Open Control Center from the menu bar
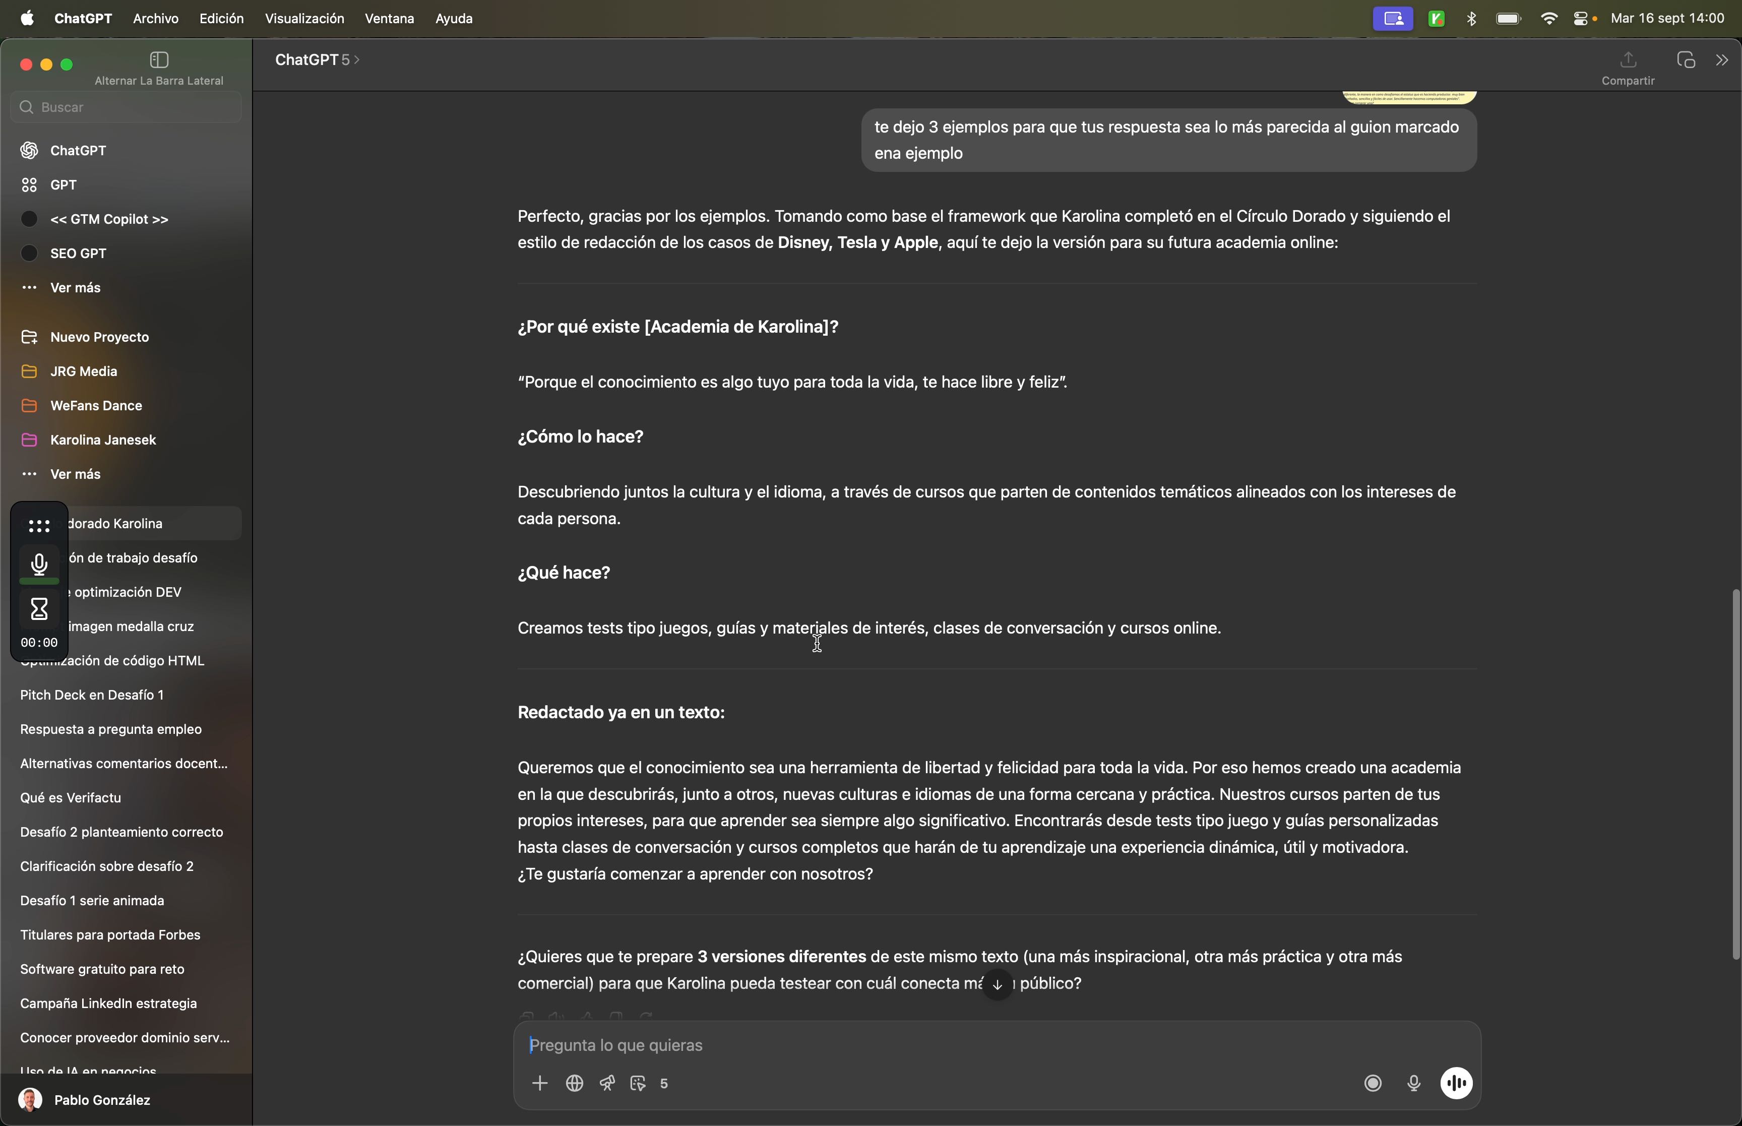Viewport: 1742px width, 1126px height. [x=1581, y=19]
